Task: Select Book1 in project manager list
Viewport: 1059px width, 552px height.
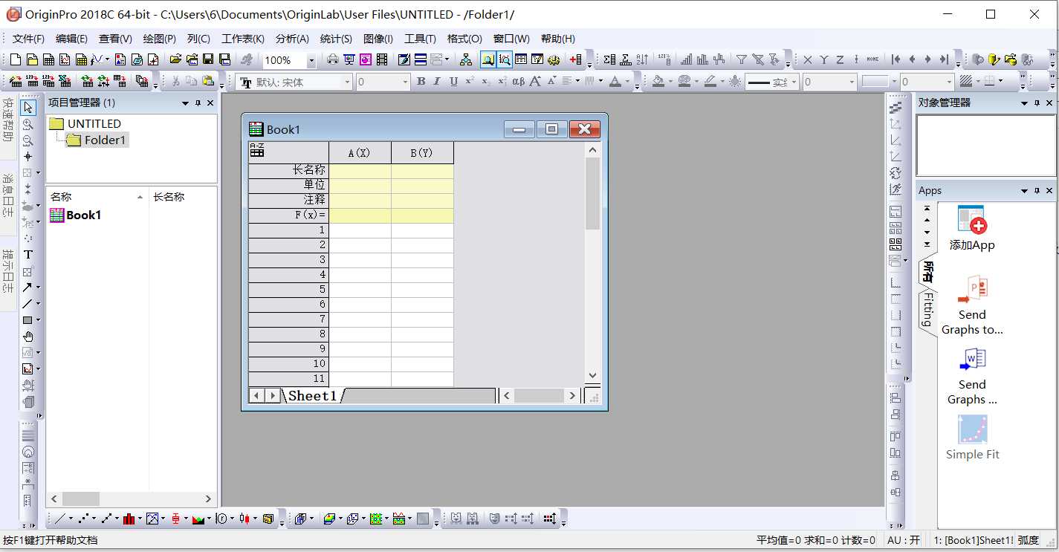Action: [75, 215]
